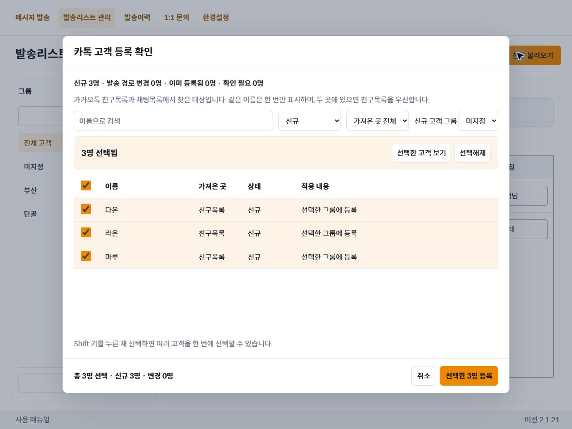The image size is (572, 429).
Task: Click the name cell 다온
Action: [112, 210]
